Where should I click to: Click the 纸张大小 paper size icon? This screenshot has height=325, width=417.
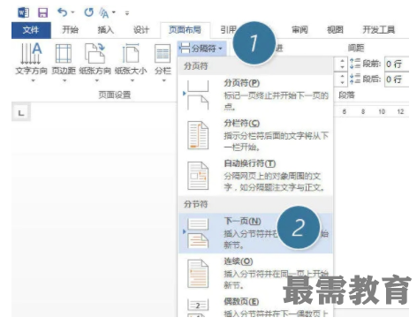coord(131,53)
